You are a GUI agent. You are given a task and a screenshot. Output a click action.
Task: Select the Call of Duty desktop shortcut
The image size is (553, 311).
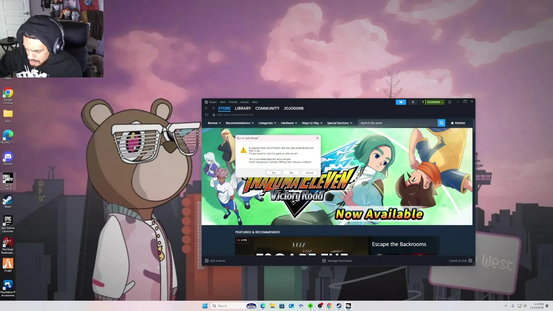coord(8,181)
